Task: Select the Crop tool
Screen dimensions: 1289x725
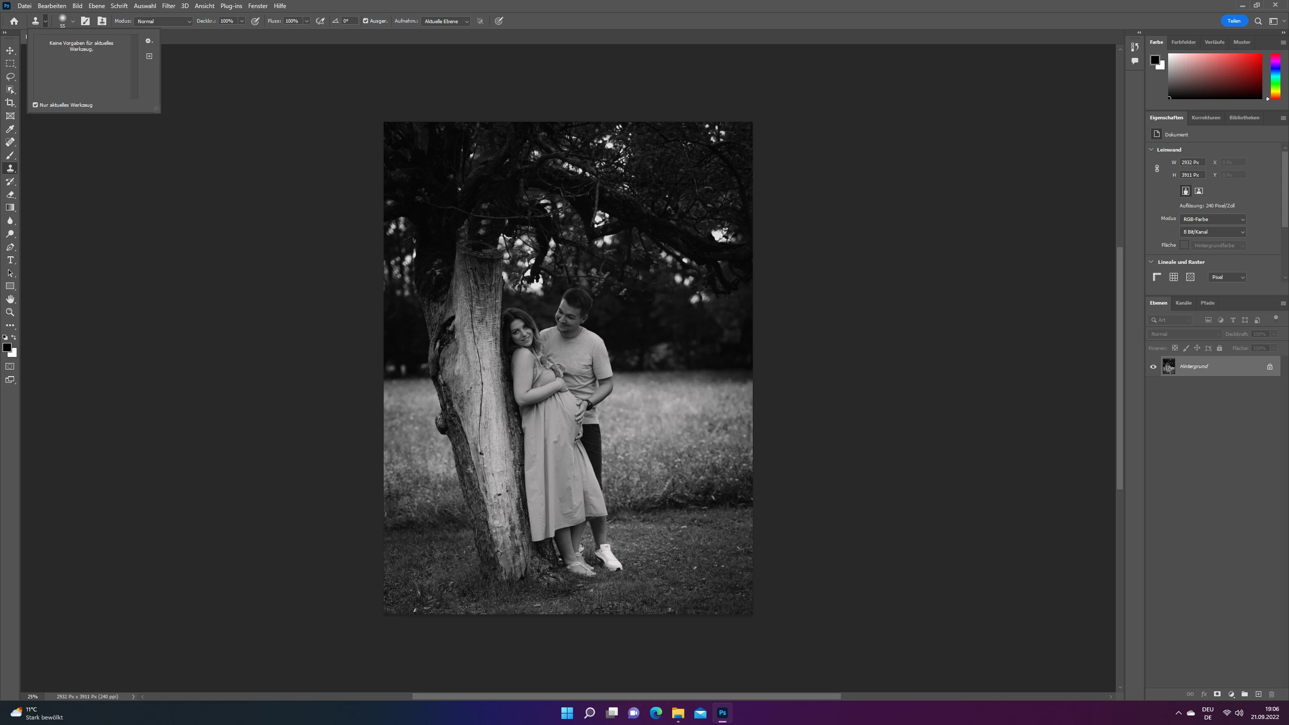Action: [10, 103]
